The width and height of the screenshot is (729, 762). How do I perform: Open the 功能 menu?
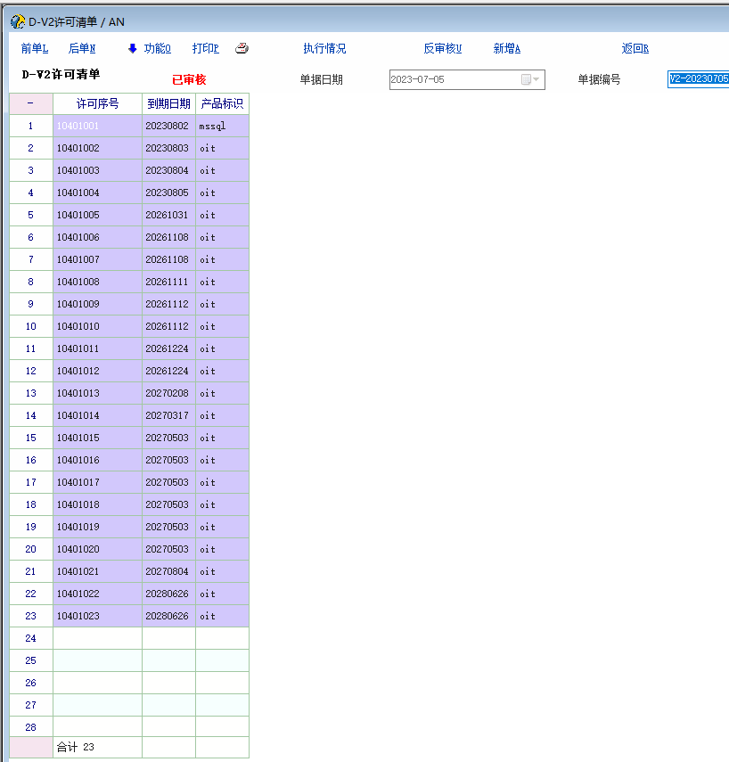158,49
